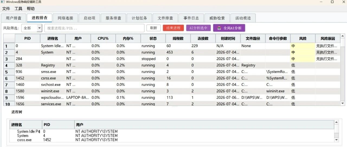Select the services.exe process cell
This screenshot has height=147, width=347.
point(53,104)
